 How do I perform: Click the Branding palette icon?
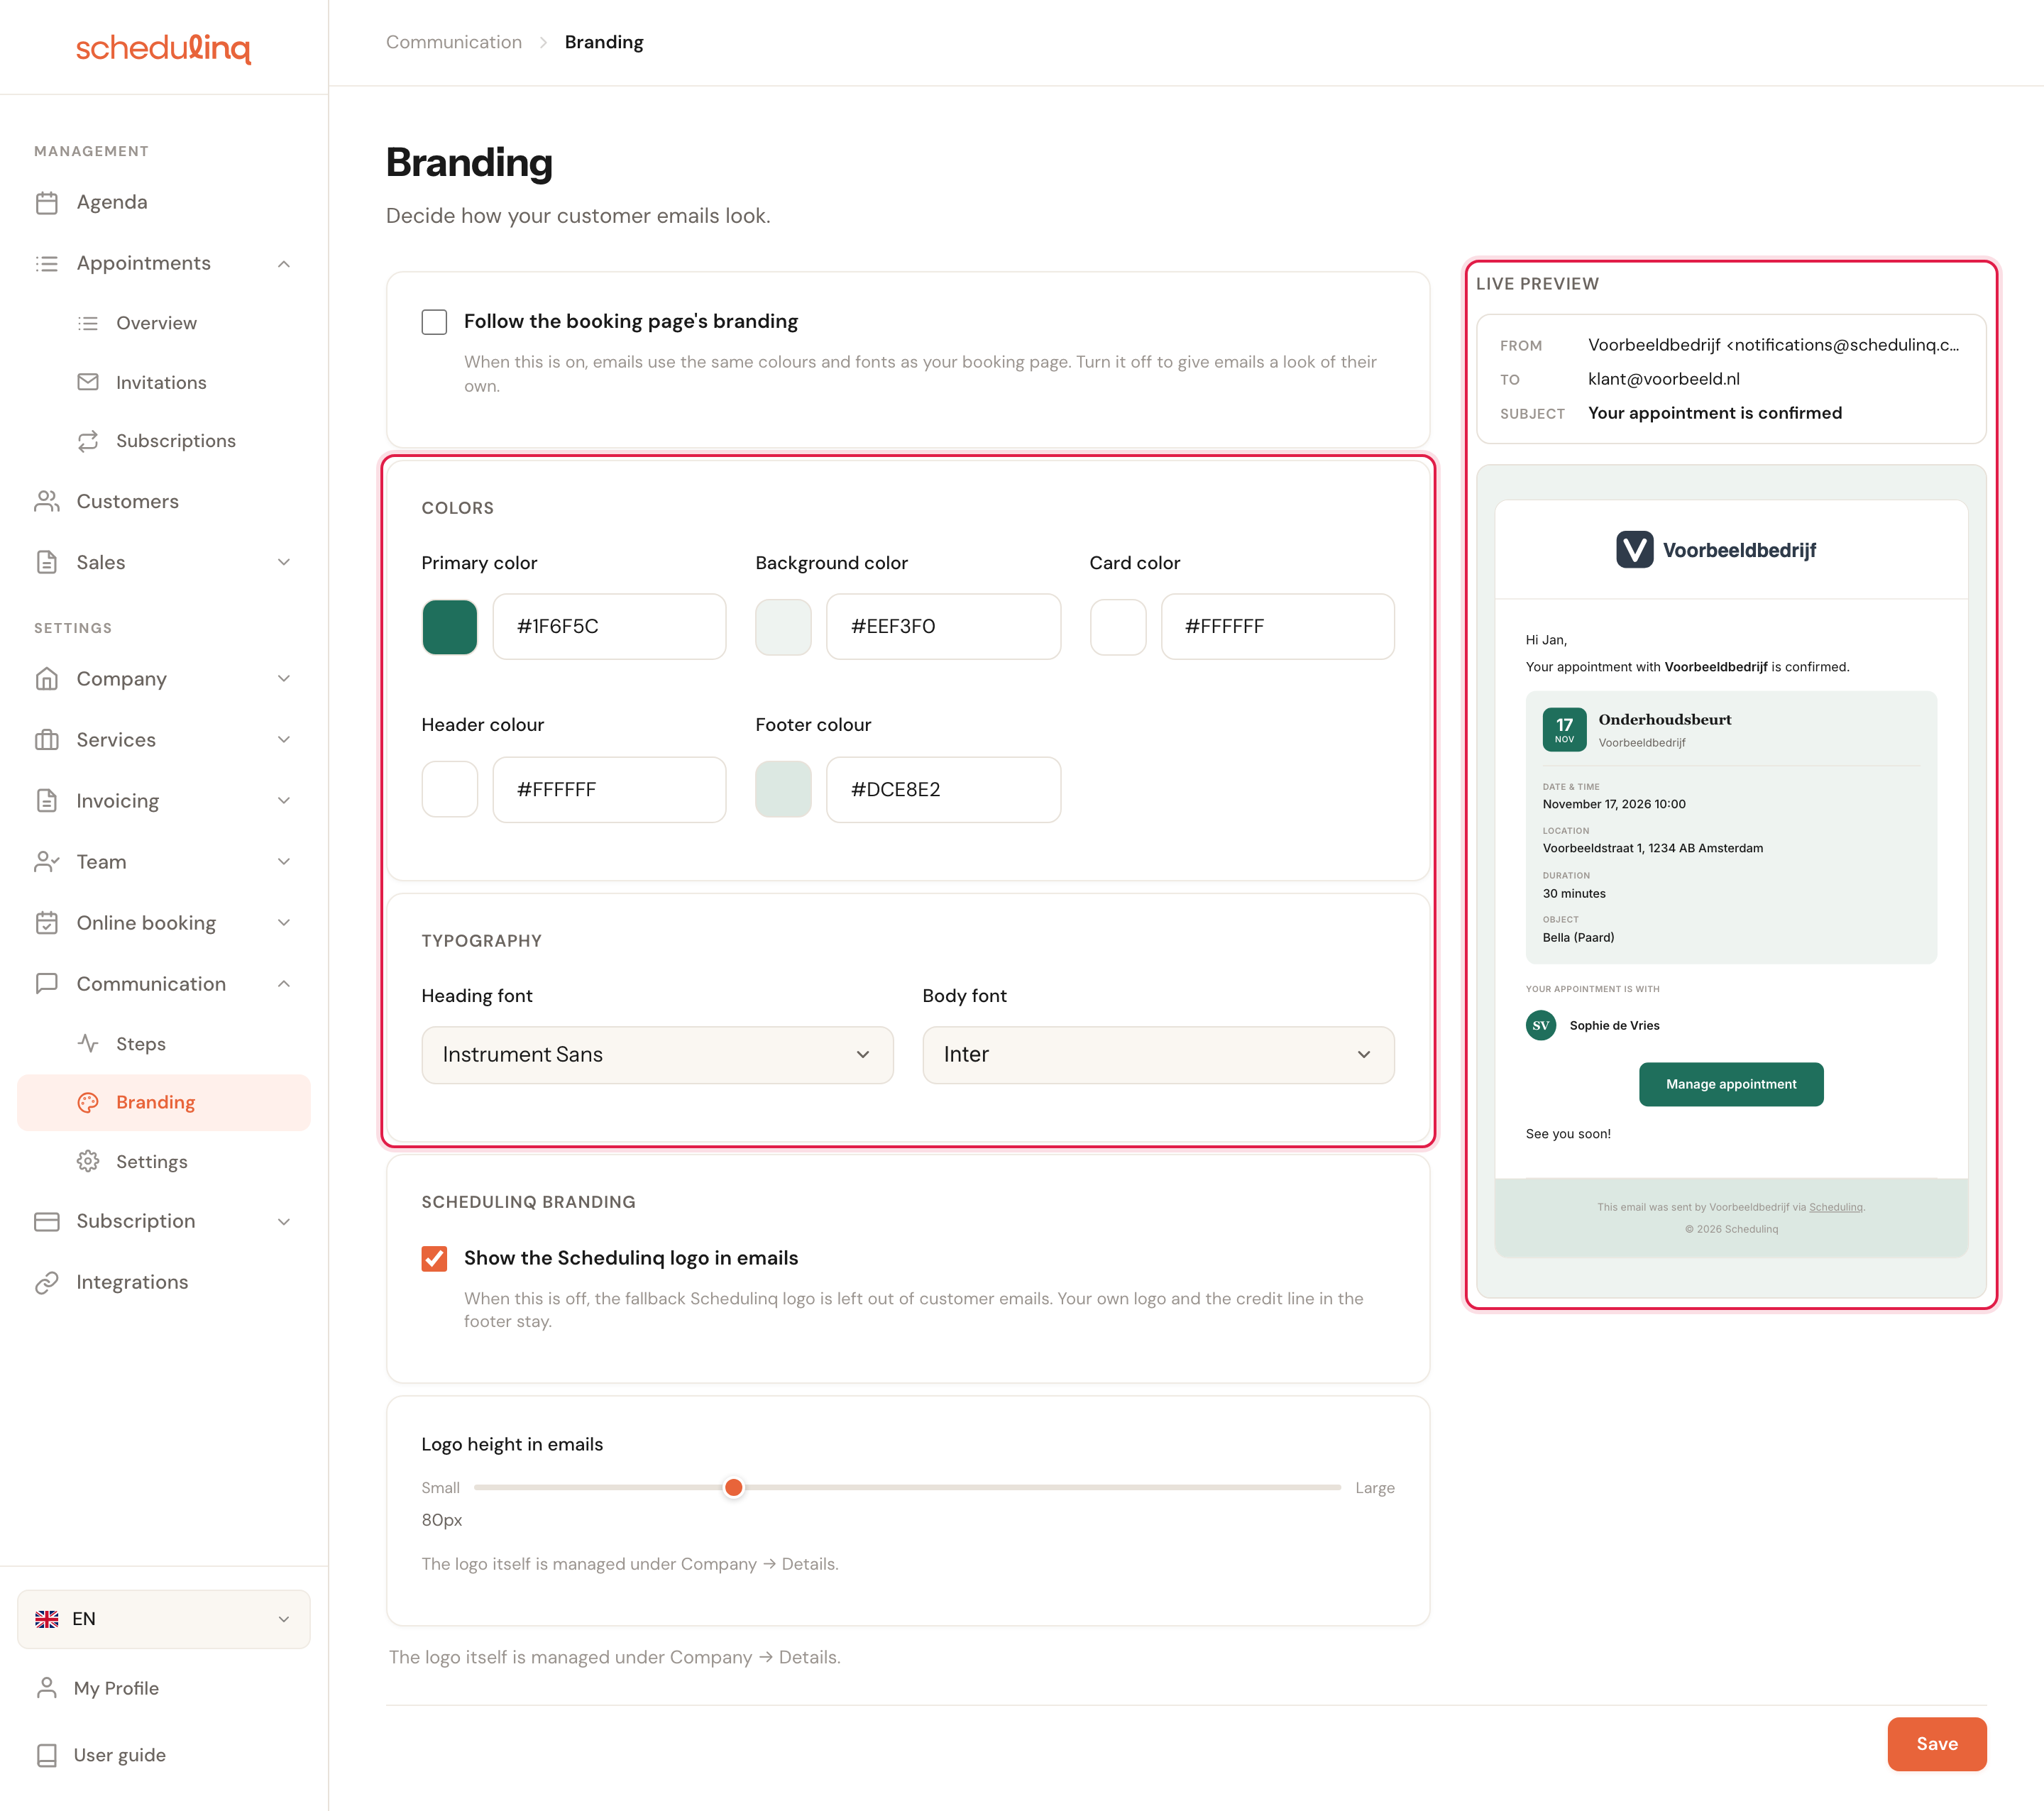(88, 1103)
